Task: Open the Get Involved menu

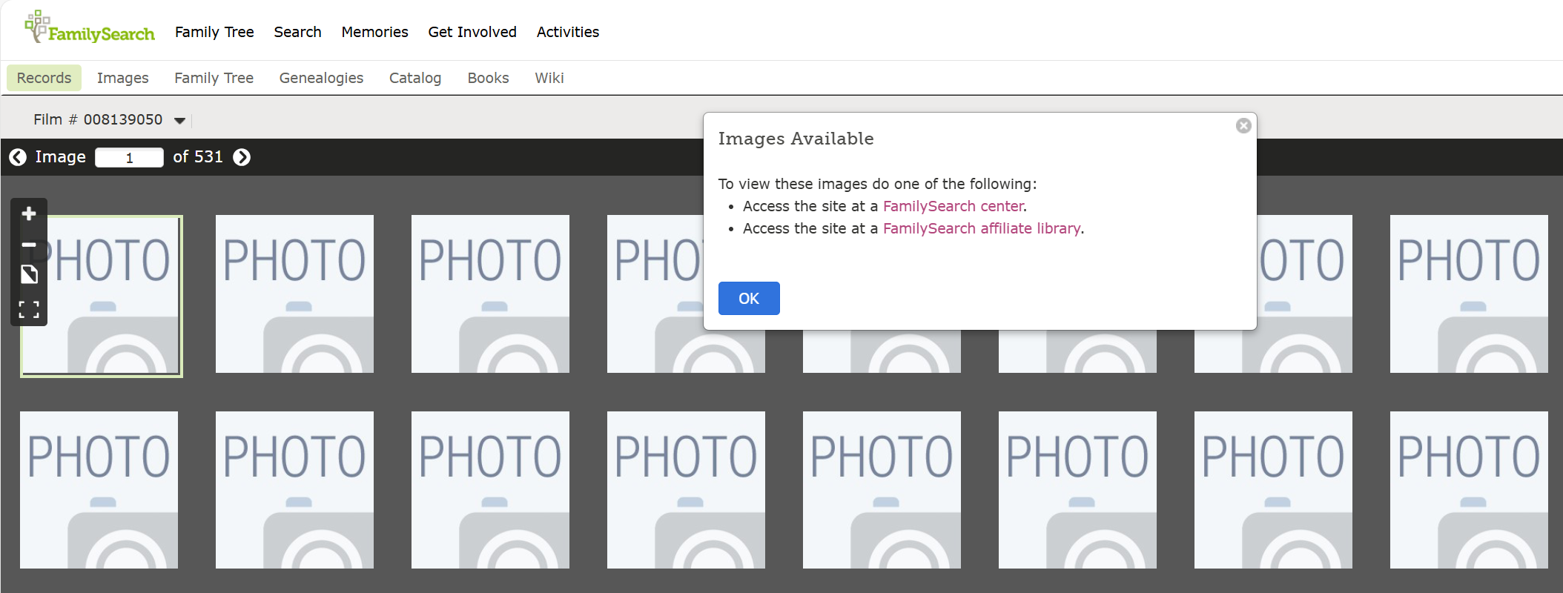Action: (472, 32)
